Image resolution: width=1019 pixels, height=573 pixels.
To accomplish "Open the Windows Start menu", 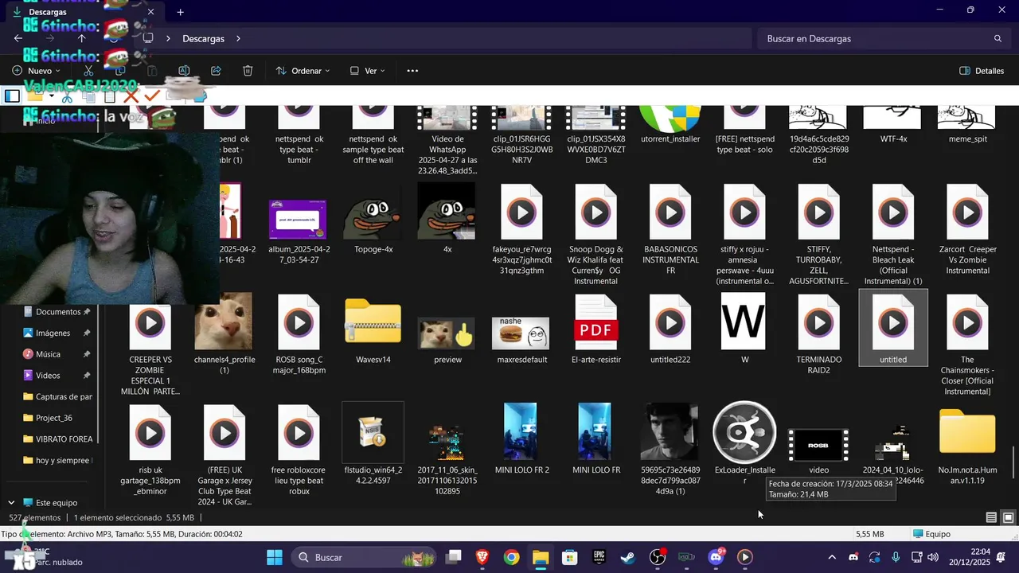I will (274, 557).
